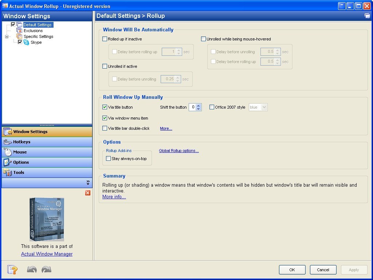Increase the Shift the button value
Screen dimensions: 373x280
coord(199,105)
